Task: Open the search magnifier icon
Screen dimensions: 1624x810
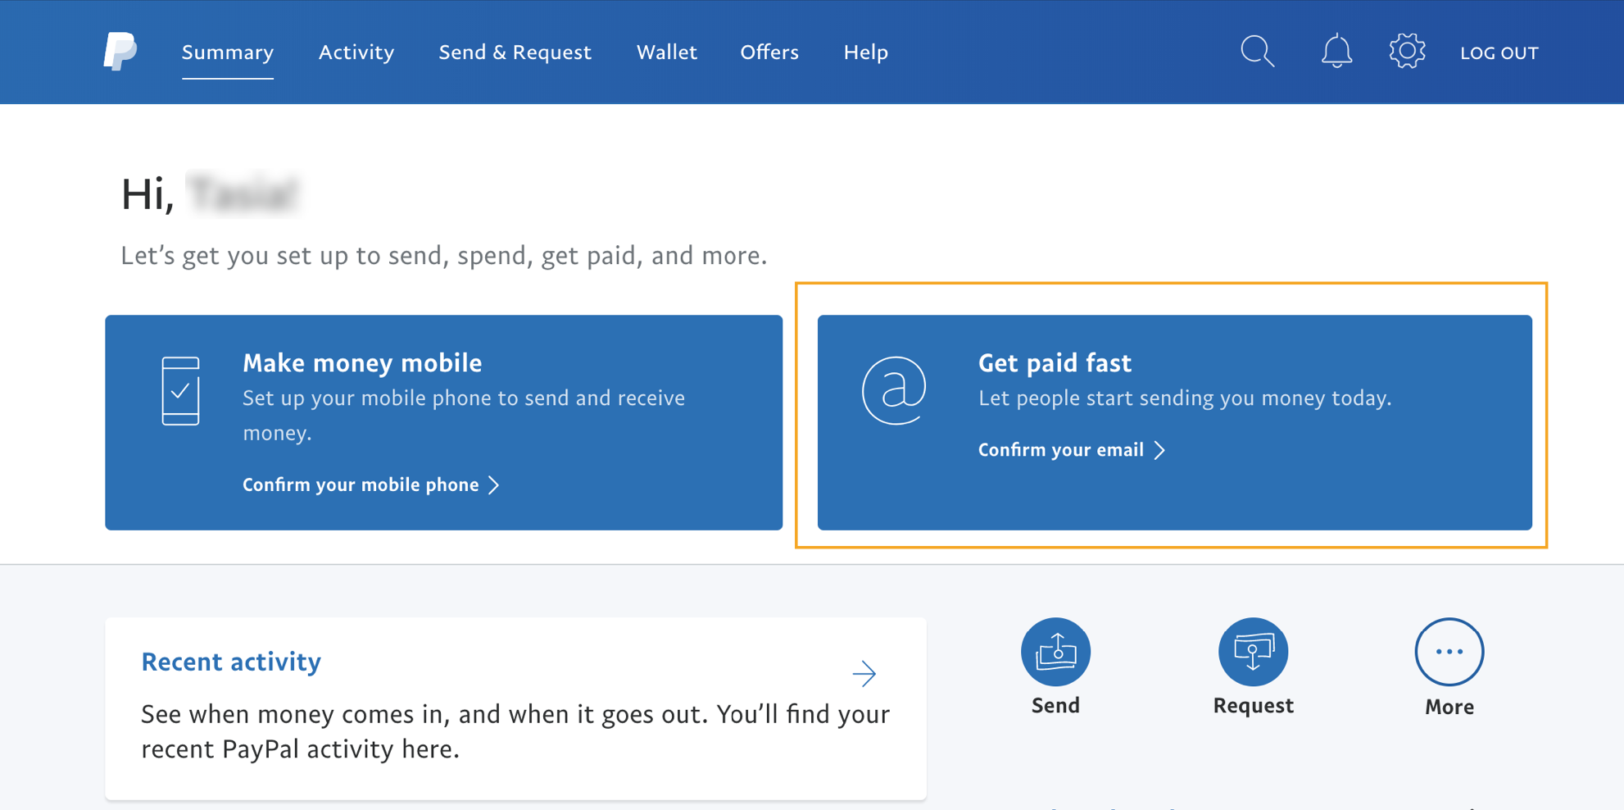Action: 1257,52
